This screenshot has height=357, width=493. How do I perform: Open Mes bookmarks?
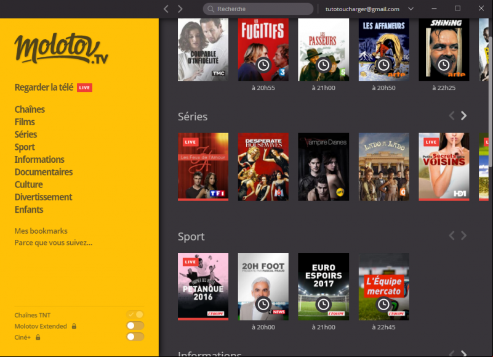click(x=41, y=231)
